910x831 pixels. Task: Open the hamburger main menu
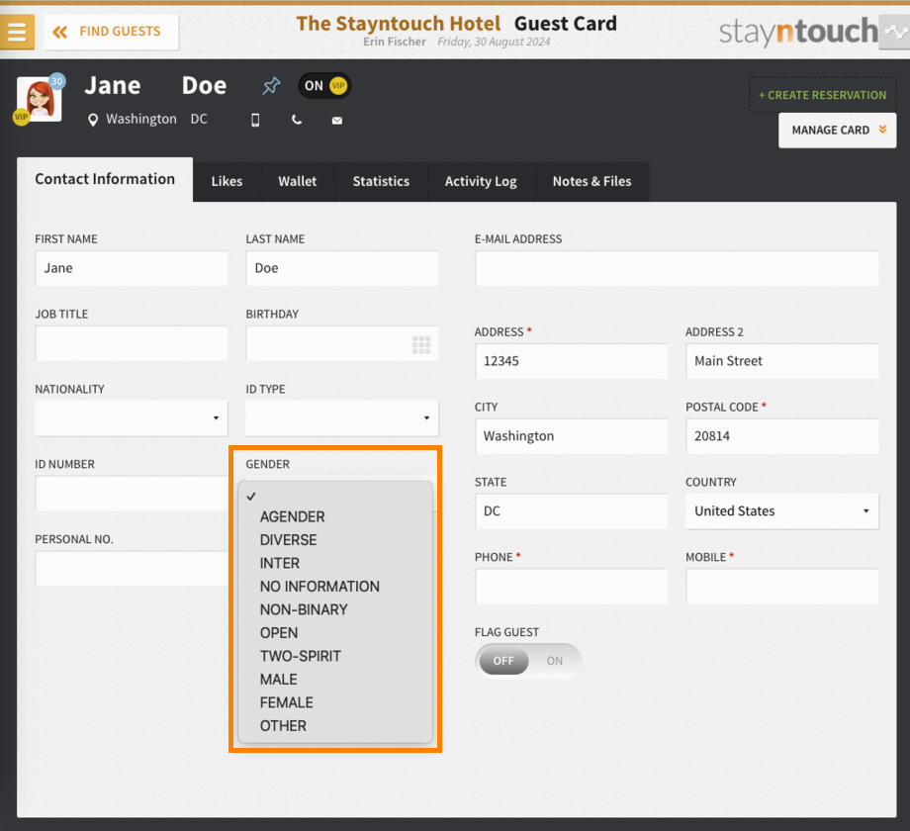[x=17, y=32]
